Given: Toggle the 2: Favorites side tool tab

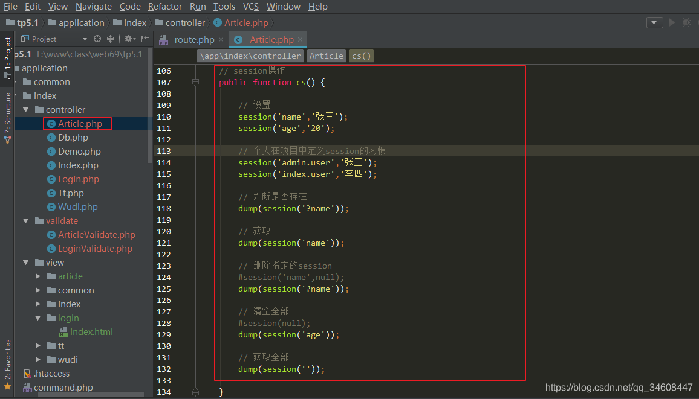Looking at the screenshot, I should pos(8,364).
